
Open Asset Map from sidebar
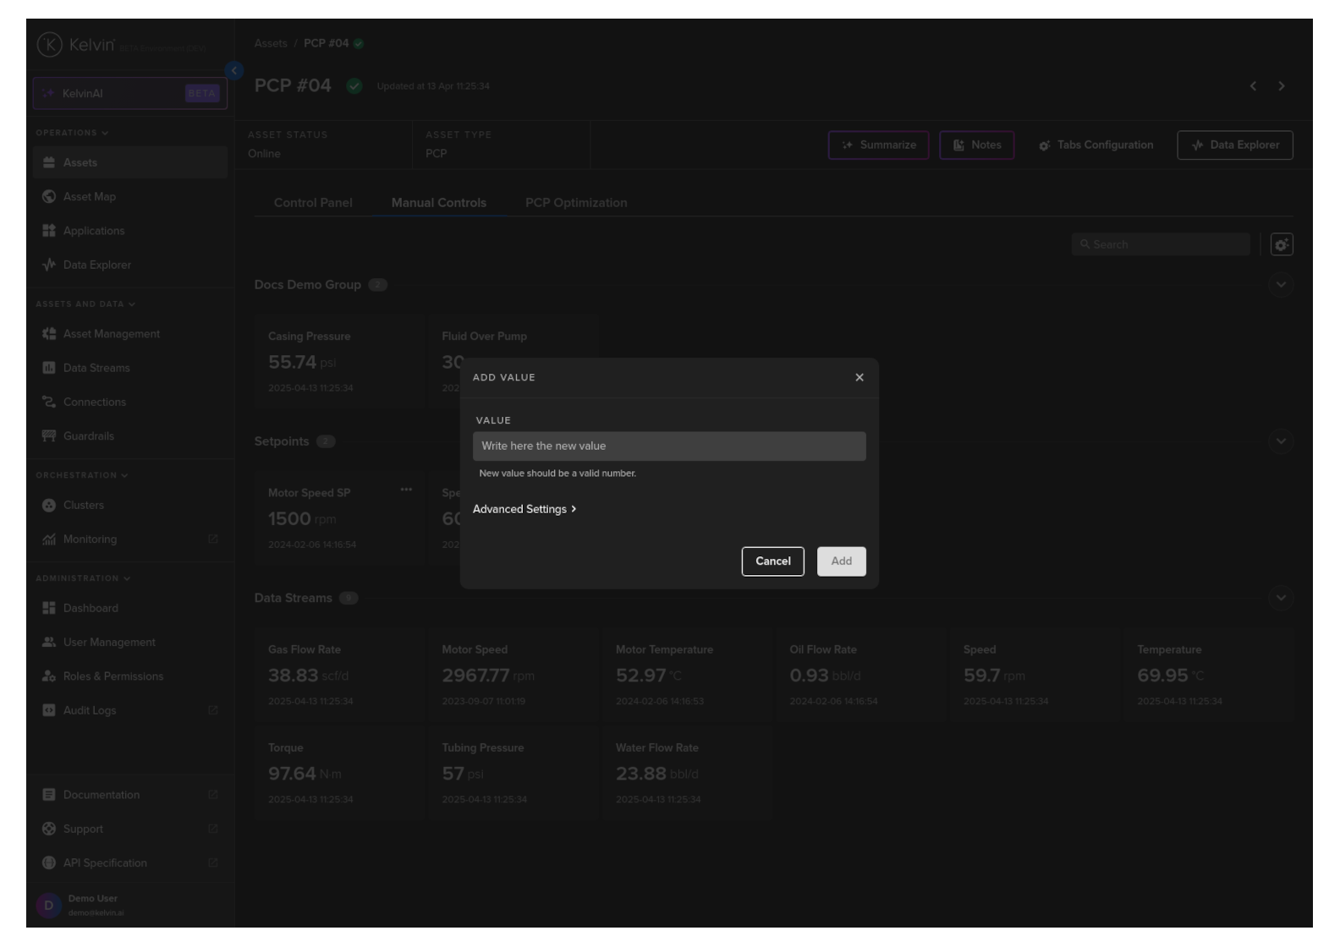click(89, 197)
